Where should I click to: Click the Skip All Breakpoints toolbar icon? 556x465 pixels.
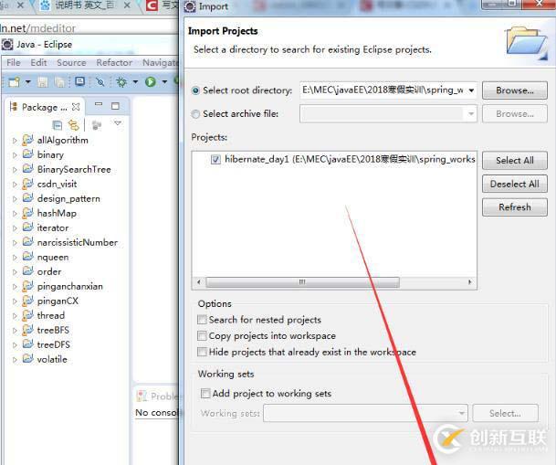[100, 82]
